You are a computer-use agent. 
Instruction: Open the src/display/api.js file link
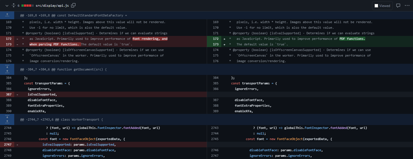[x=52, y=6]
